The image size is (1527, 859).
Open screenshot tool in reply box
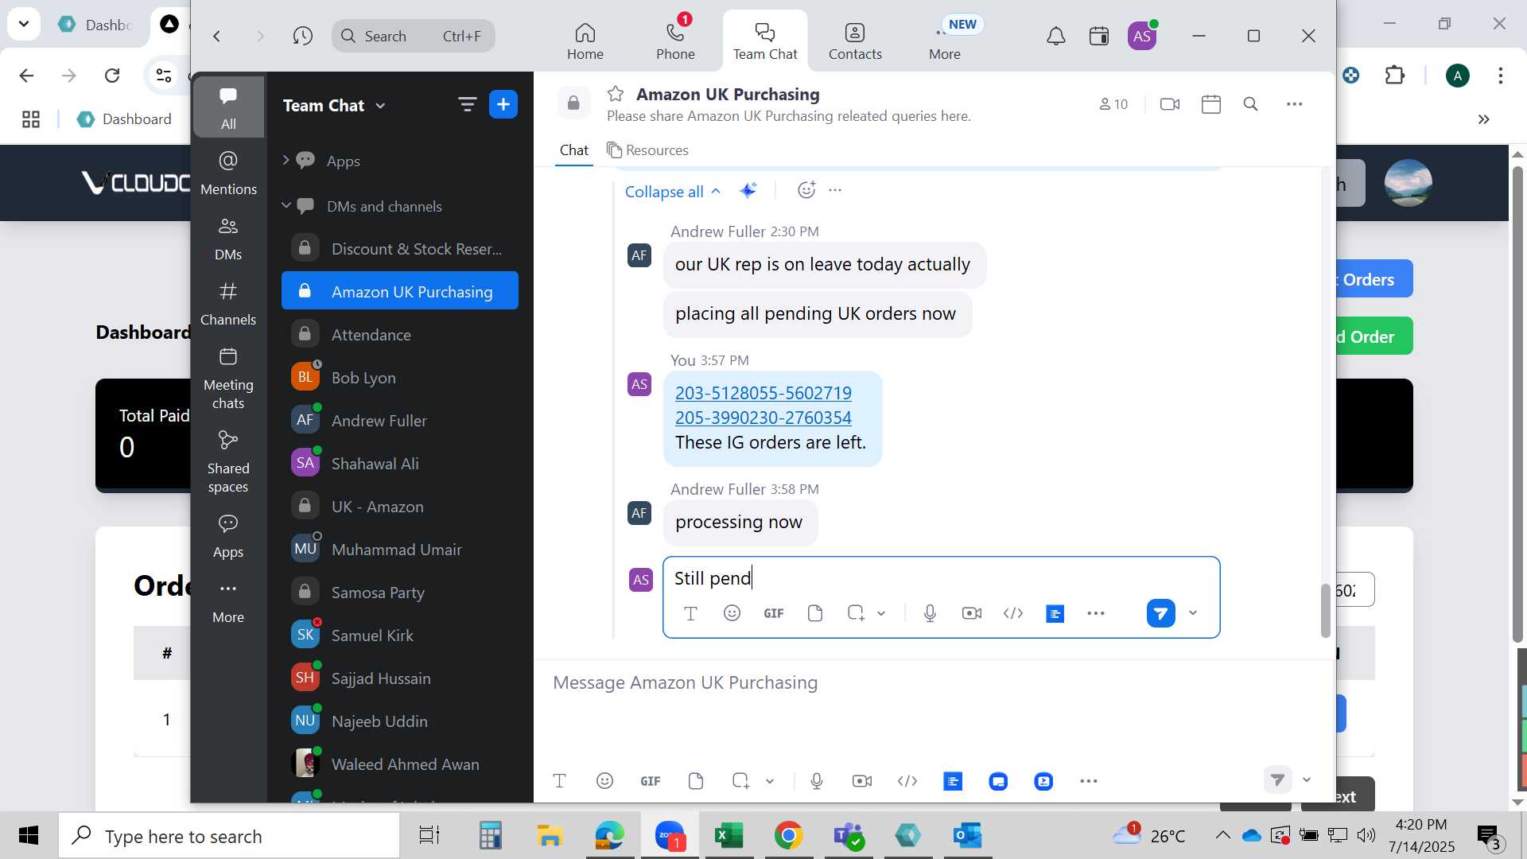856,613
